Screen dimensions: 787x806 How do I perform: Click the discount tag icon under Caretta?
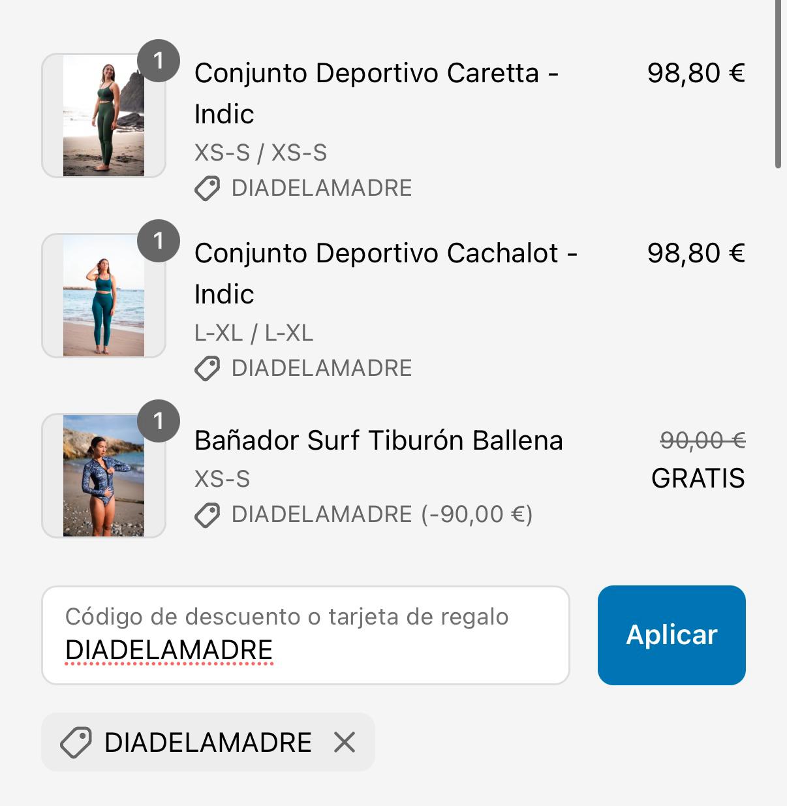click(x=208, y=189)
